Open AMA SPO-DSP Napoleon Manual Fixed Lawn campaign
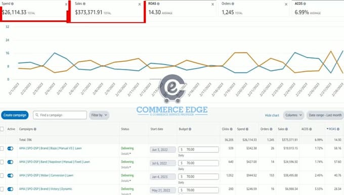344x195 pixels. [x=55, y=162]
